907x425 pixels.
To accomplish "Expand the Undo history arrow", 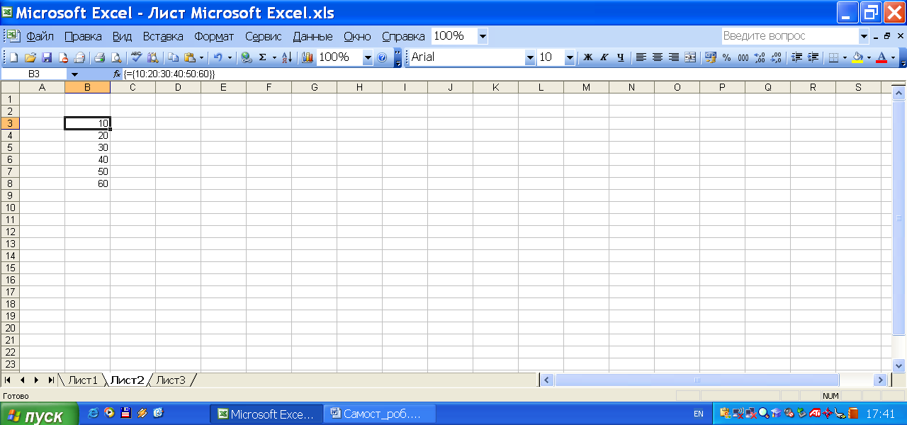I will [x=230, y=57].
